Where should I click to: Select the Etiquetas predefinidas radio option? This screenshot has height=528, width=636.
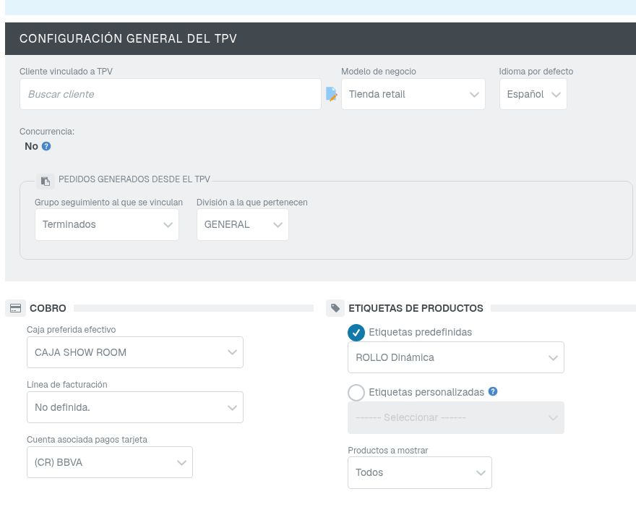click(356, 333)
